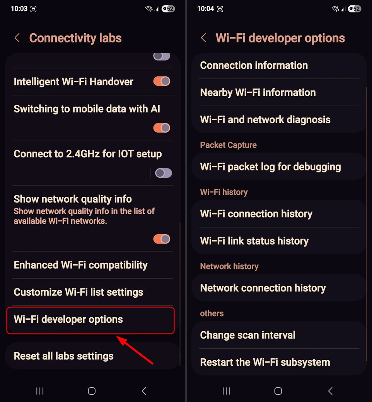372x402 pixels.
Task: Disable Intelligent Wi-Fi Handover toggle
Action: coord(162,81)
